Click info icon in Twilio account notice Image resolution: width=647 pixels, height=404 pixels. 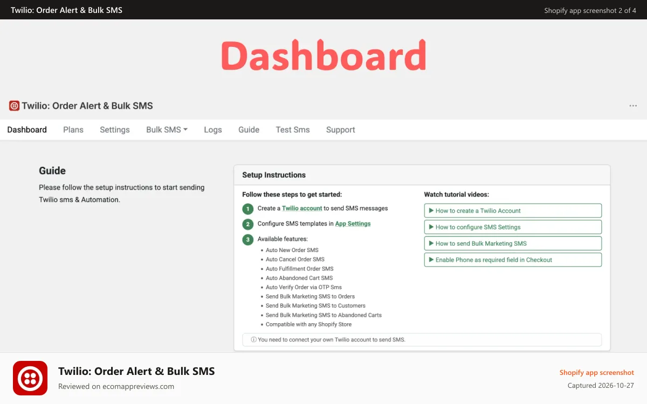[253, 340]
